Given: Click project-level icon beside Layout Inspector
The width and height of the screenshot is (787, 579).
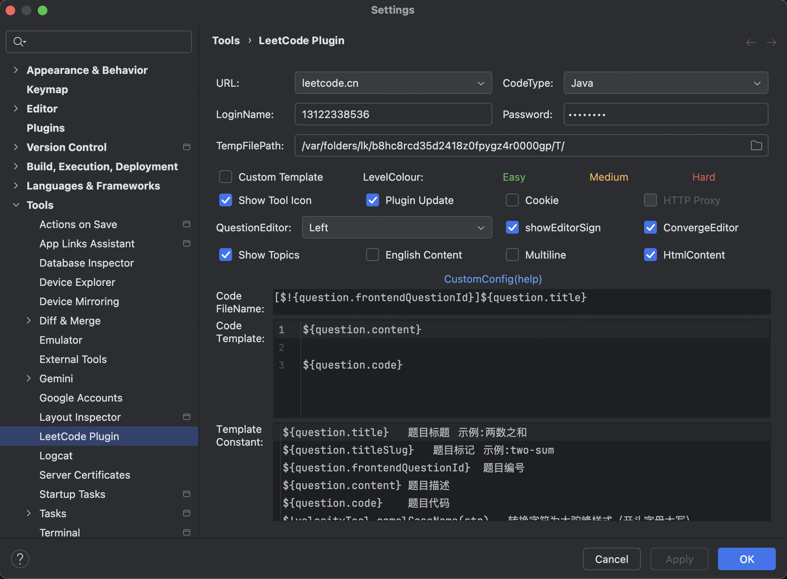Looking at the screenshot, I should click(187, 417).
